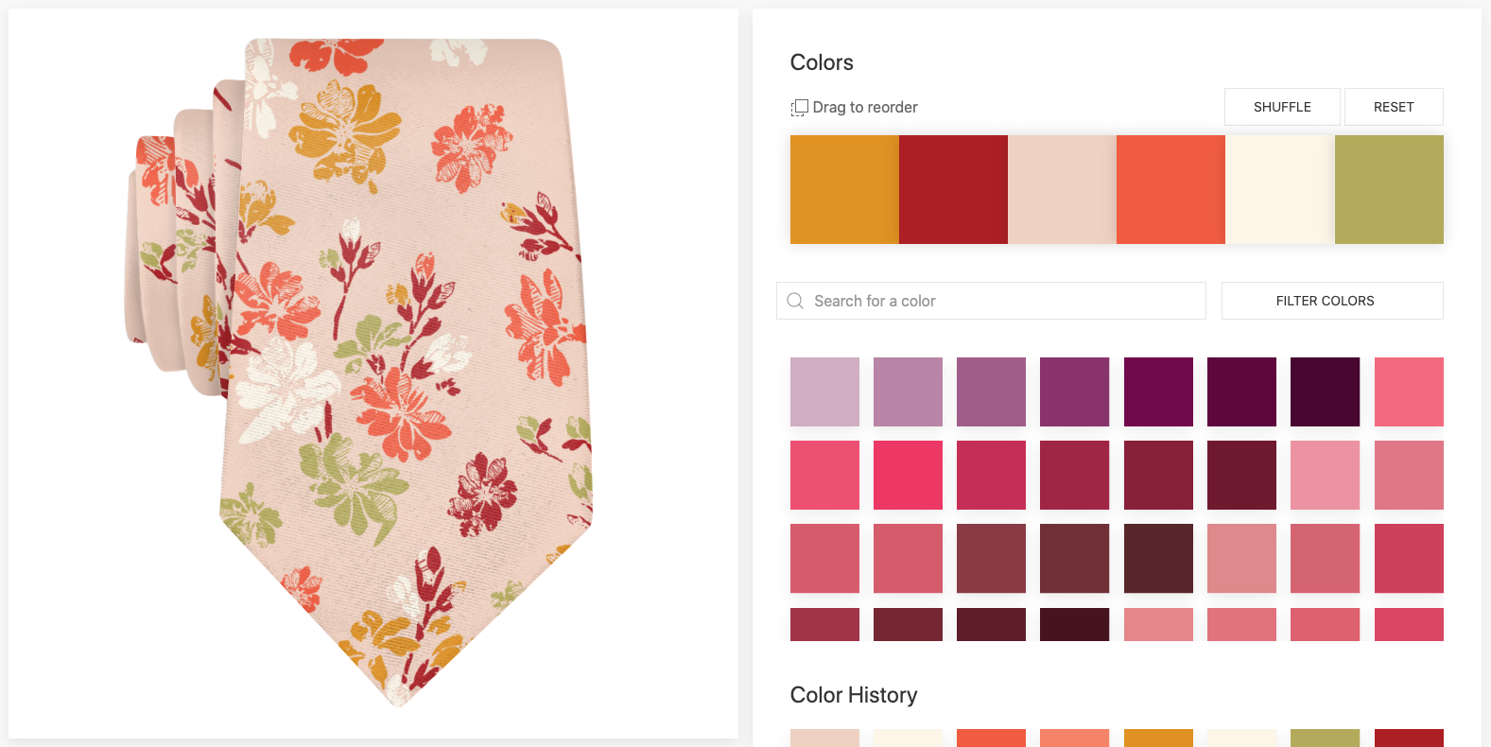Viewport: 1491px width, 747px height.
Task: Select the orange palette swatch
Action: point(844,189)
